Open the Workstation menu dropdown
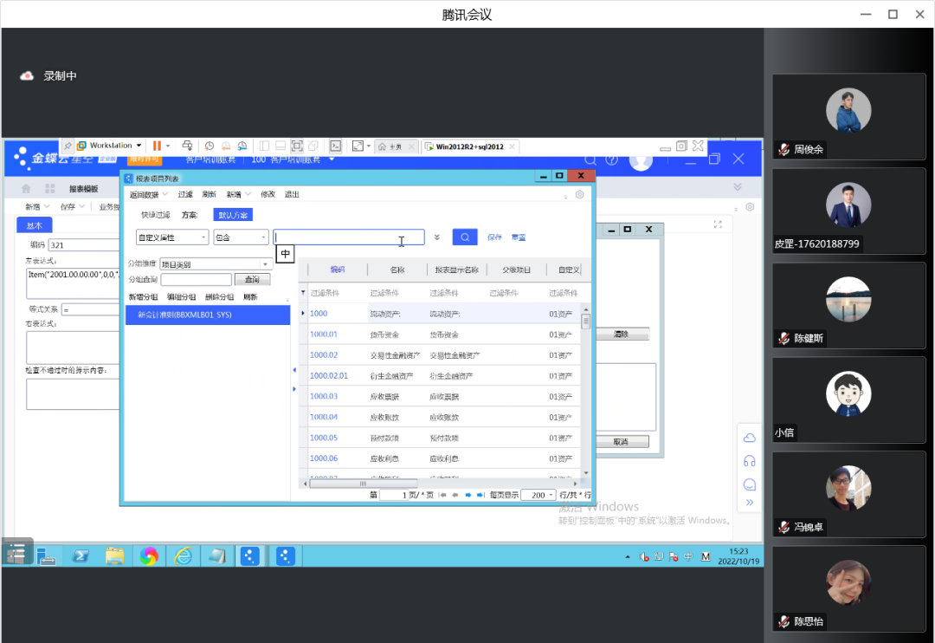Image resolution: width=935 pixels, height=643 pixels. coord(110,146)
